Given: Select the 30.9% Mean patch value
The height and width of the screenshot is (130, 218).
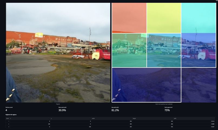Looking at the screenshot, I should 62,110.
